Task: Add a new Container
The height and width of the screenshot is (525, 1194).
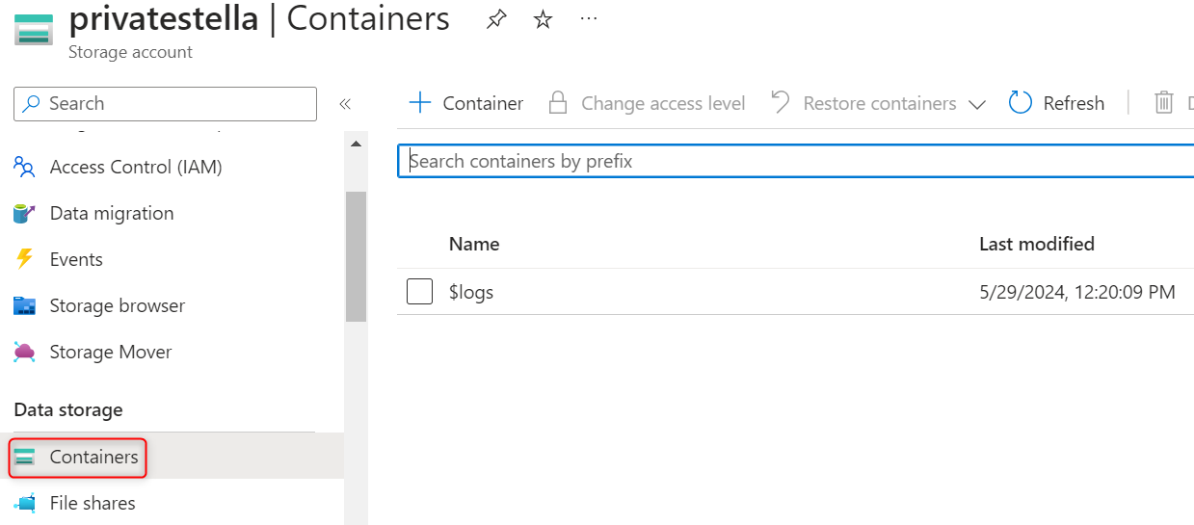Action: pos(466,103)
